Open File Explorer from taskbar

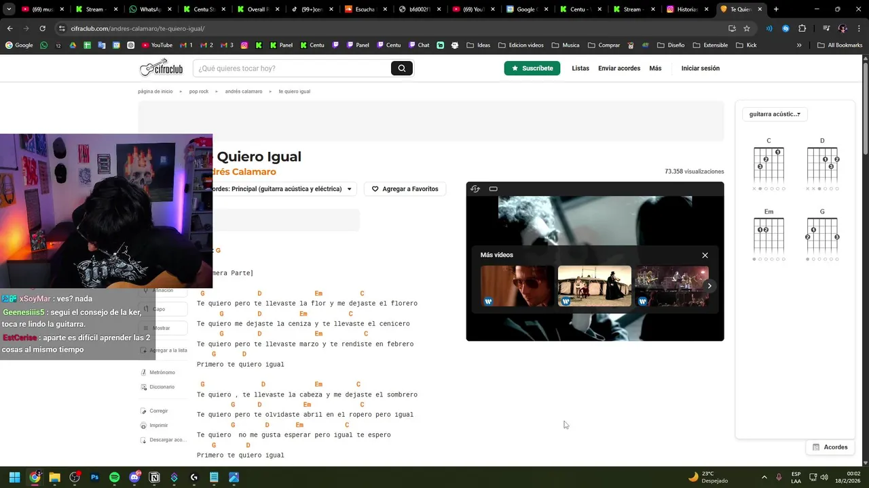coord(54,477)
